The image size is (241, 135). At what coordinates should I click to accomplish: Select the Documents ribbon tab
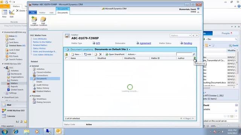(x=63, y=12)
